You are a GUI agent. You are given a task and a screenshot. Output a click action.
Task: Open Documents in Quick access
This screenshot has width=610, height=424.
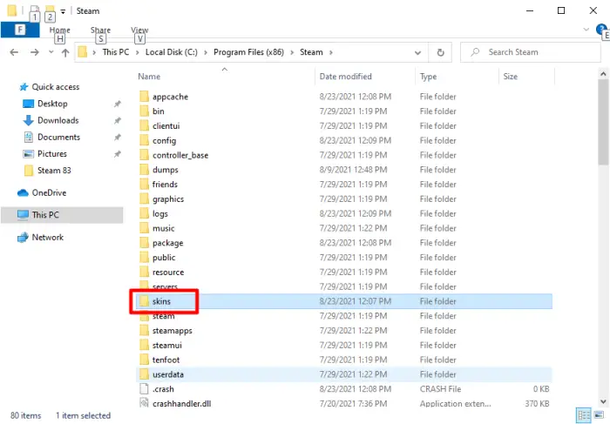point(58,138)
